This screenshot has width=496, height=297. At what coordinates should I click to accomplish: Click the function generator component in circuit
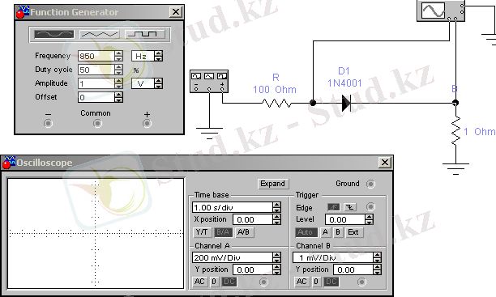209,82
